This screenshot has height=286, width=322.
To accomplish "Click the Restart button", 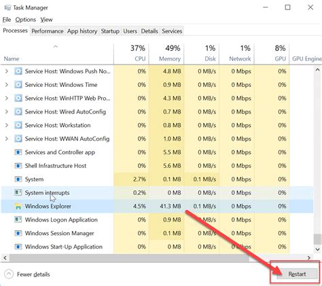I will pos(297,274).
